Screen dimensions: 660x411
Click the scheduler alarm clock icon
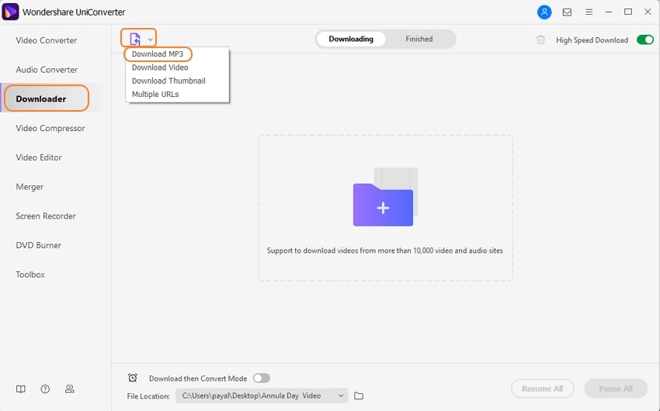pos(133,378)
